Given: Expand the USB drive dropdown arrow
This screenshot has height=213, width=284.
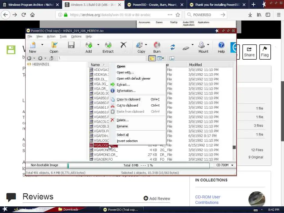Looking at the screenshot, I should point(192,45).
